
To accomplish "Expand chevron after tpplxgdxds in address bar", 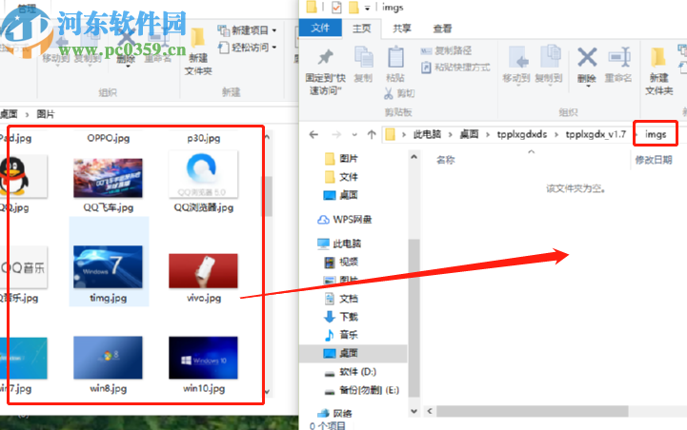I will coord(556,135).
